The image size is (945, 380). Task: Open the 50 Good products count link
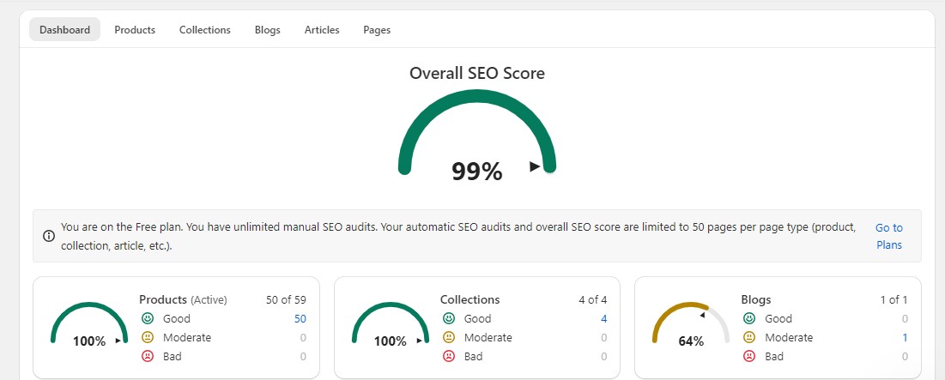300,318
